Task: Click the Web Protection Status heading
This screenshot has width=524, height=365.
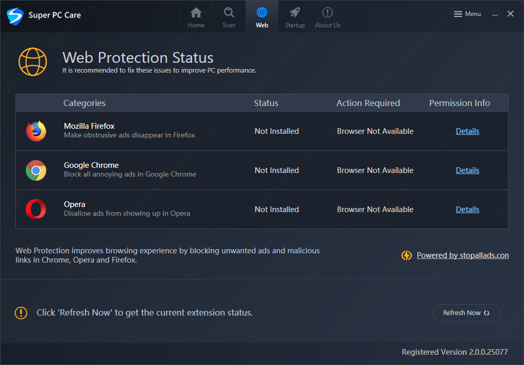Action: pyautogui.click(x=138, y=58)
